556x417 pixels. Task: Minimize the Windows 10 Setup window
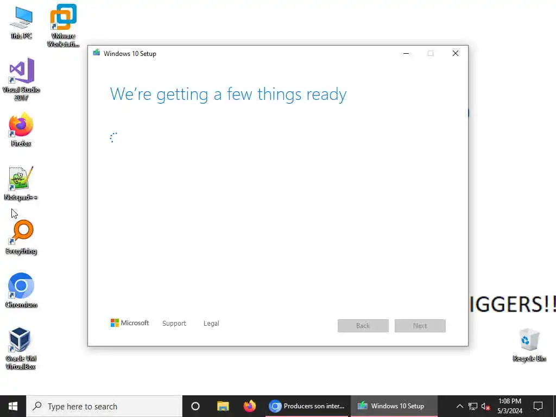406,54
